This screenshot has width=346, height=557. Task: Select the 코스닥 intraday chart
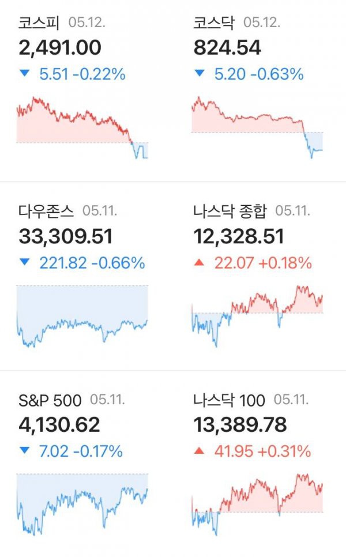point(257,127)
